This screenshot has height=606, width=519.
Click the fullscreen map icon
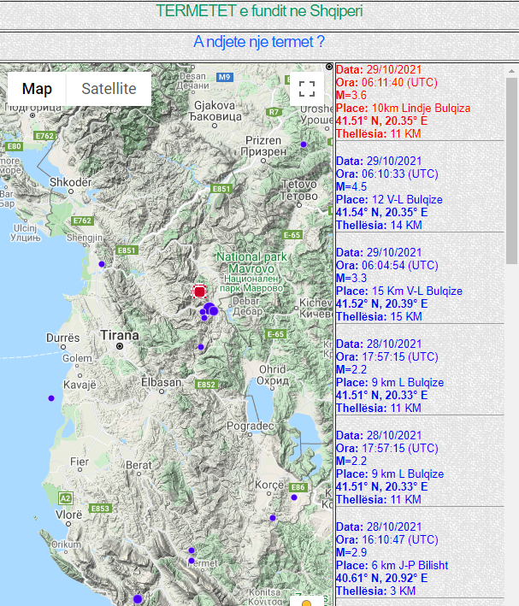[307, 89]
